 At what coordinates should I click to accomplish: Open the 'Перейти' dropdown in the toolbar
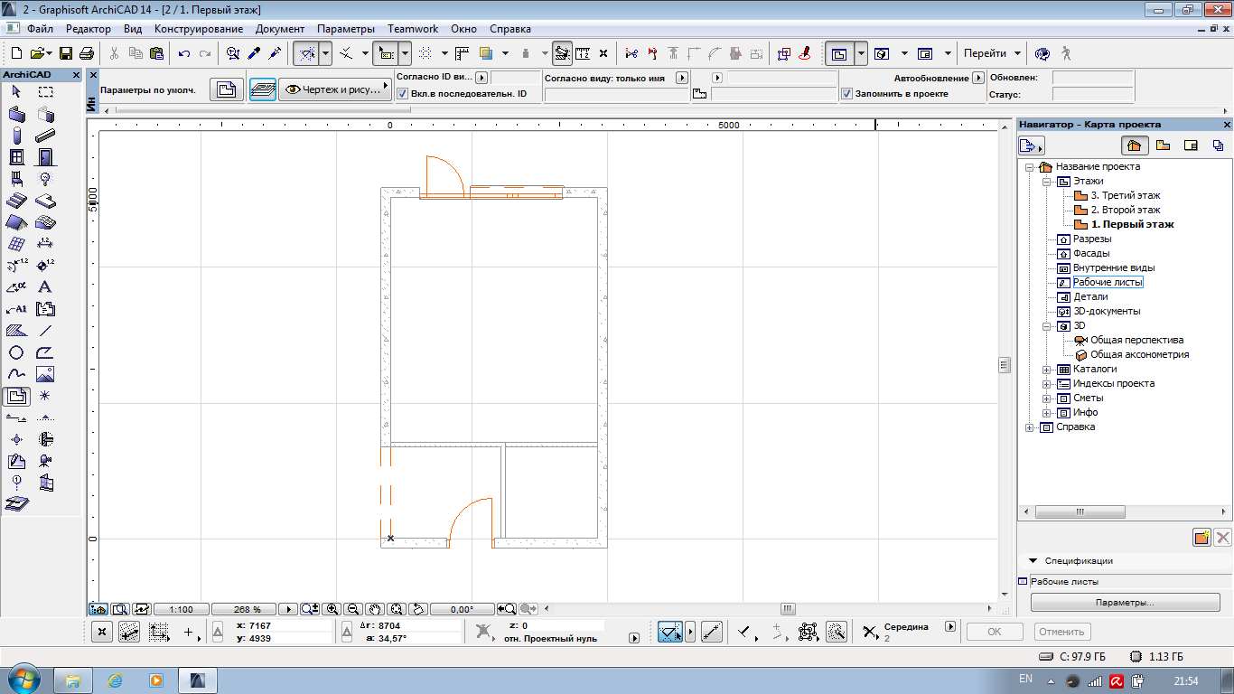tap(991, 53)
